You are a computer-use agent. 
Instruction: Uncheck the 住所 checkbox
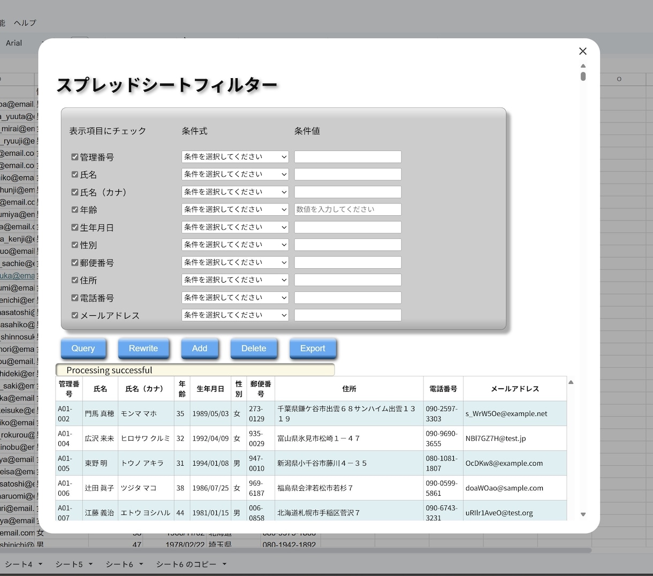[x=75, y=280]
